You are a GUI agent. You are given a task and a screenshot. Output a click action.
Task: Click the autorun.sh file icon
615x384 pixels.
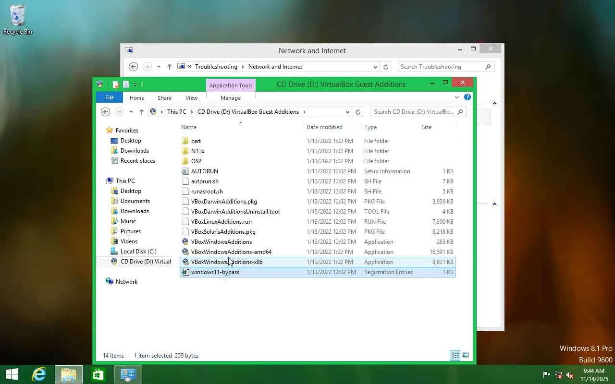pos(185,181)
